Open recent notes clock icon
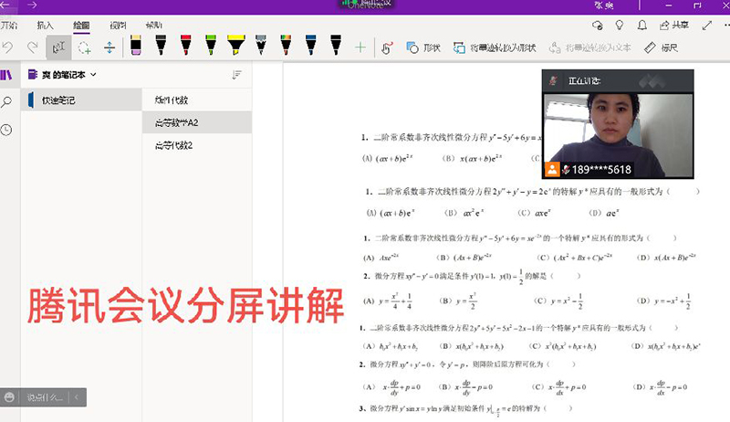The width and height of the screenshot is (730, 422). point(6,130)
